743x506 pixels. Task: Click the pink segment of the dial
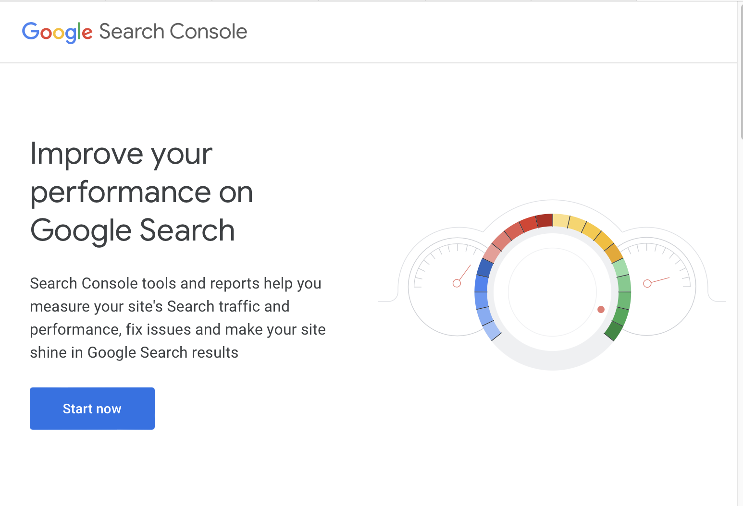pos(492,253)
